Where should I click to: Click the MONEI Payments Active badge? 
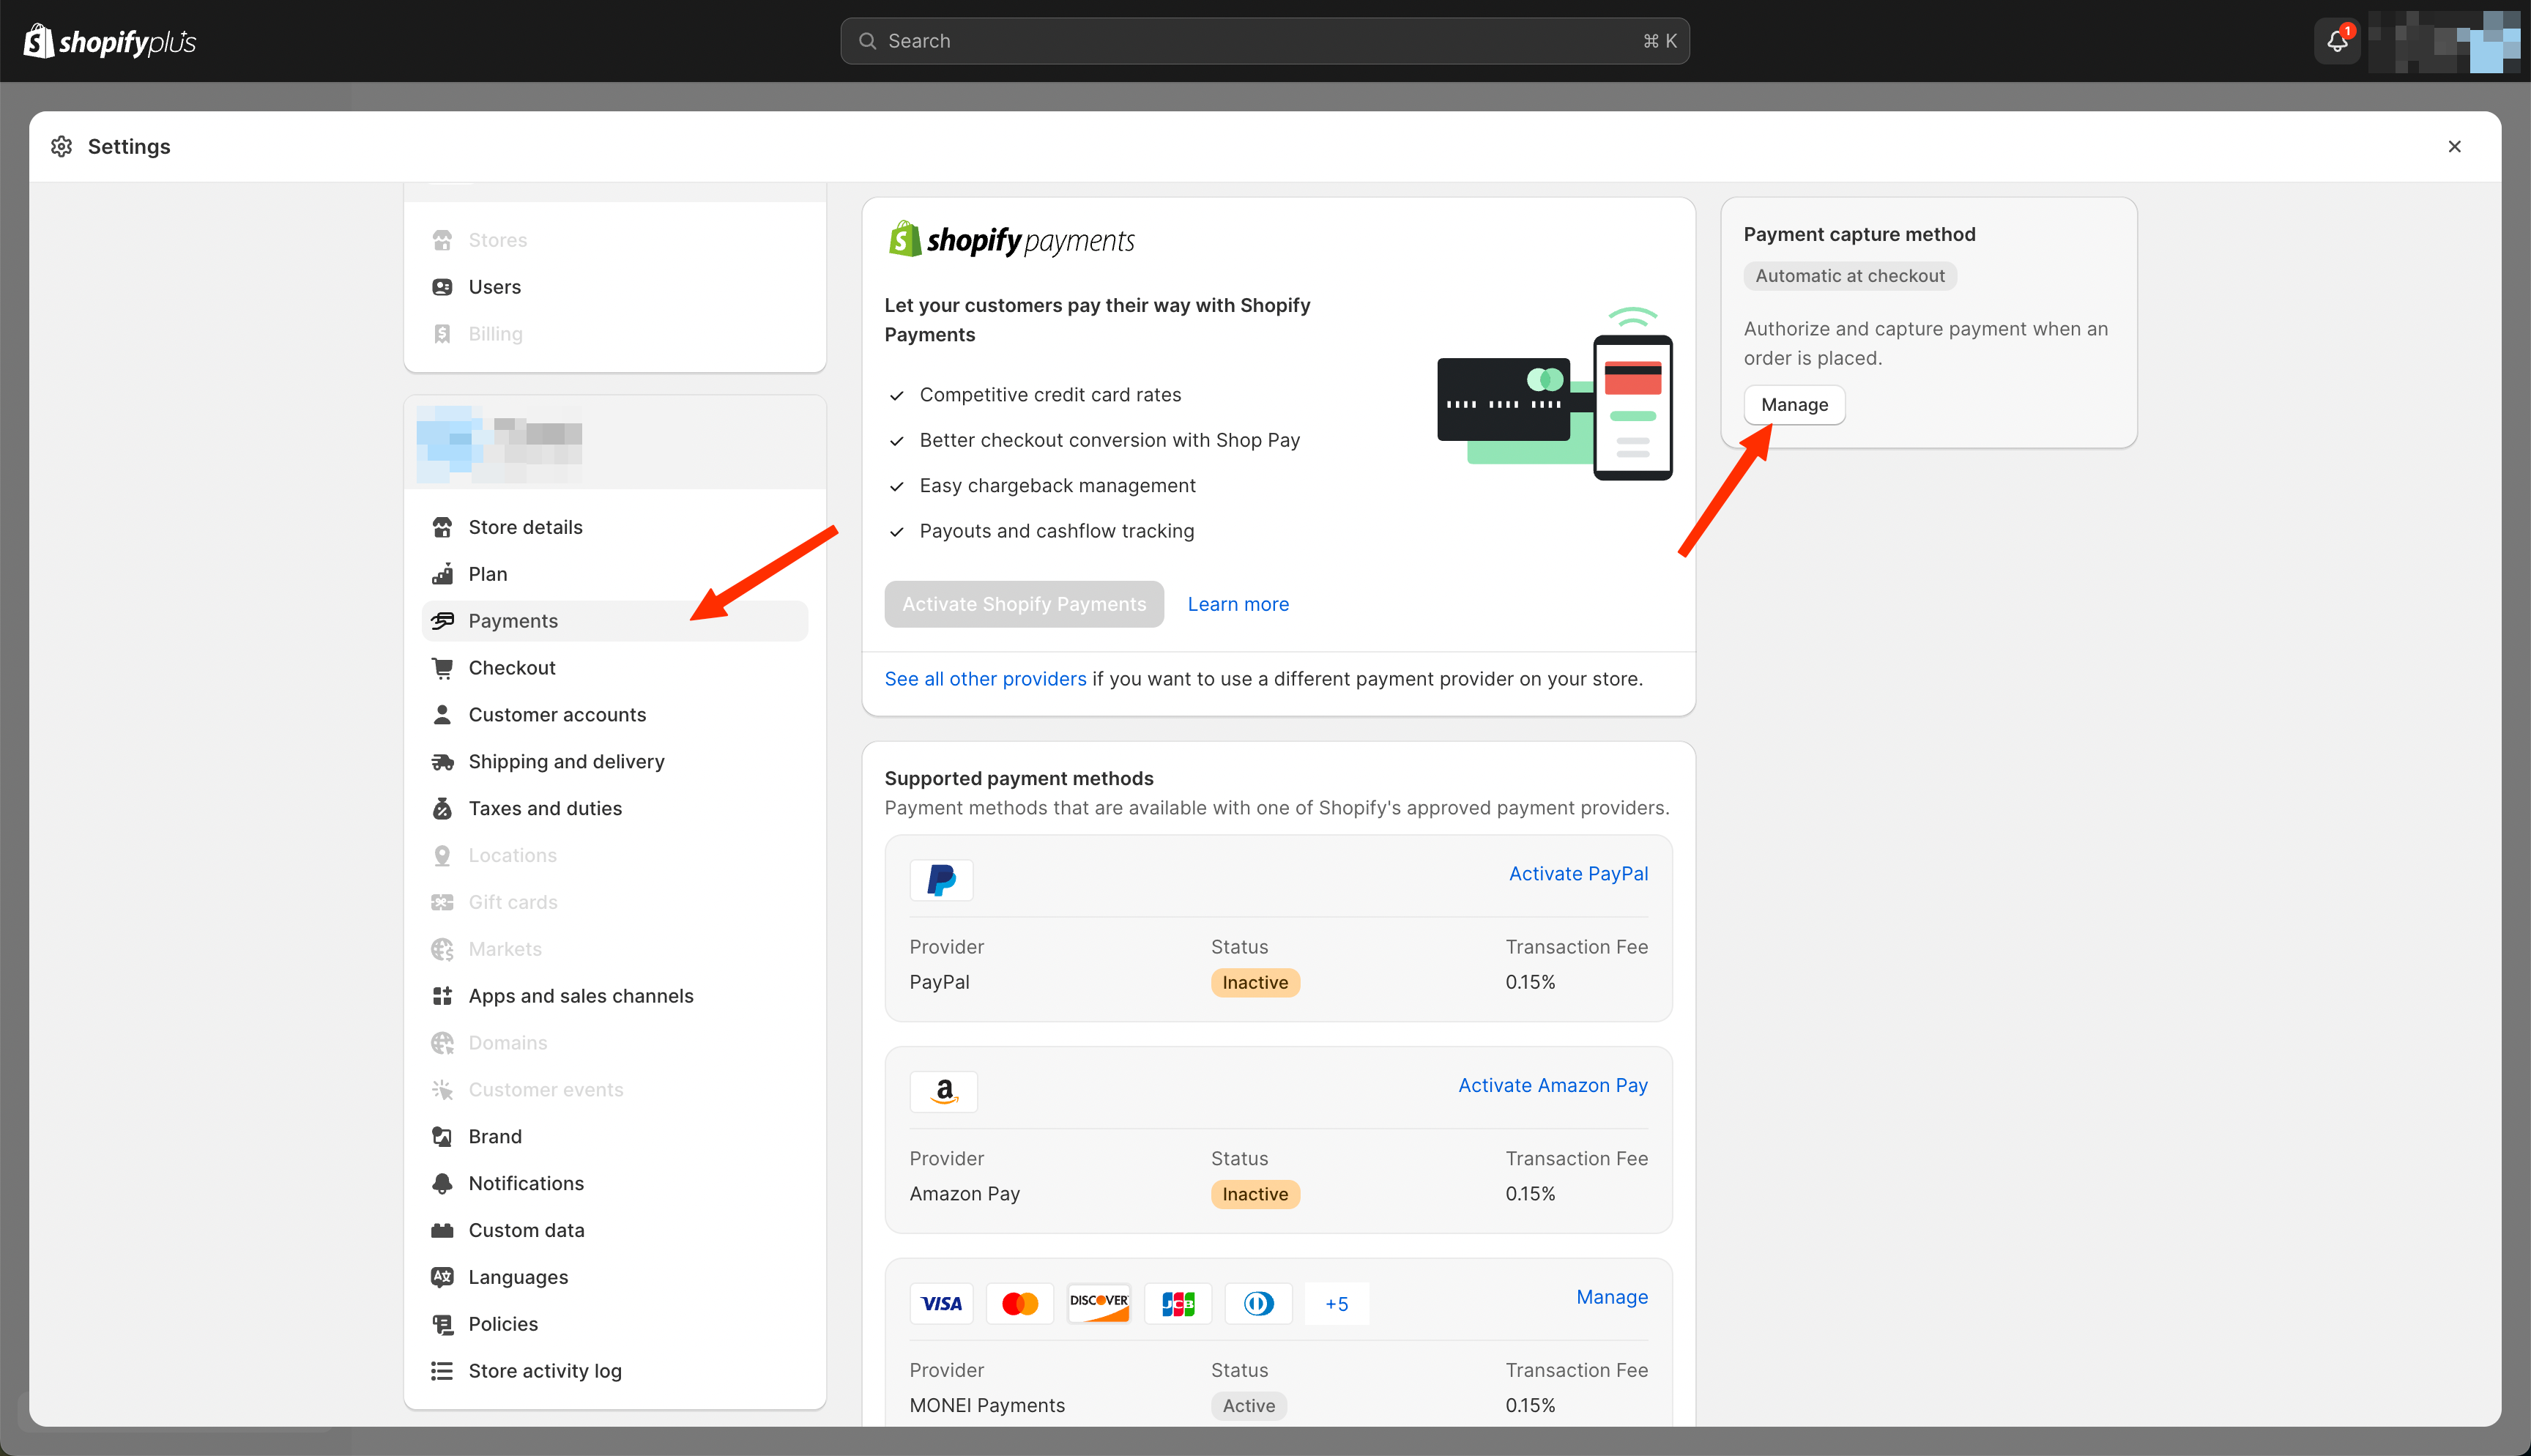1249,1406
